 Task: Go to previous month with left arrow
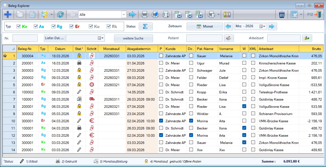(229, 26)
